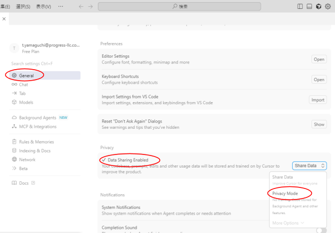Image resolution: width=335 pixels, height=233 pixels.
Task: Toggle the primary sidebar layout icon
Action: 300,7
